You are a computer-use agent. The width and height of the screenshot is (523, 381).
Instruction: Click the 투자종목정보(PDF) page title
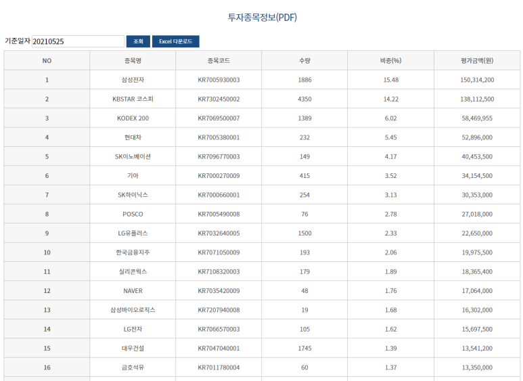point(262,18)
